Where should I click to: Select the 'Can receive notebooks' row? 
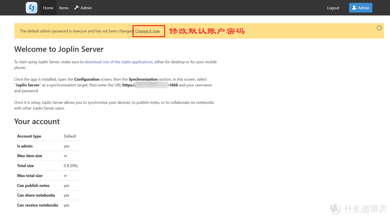(47, 205)
